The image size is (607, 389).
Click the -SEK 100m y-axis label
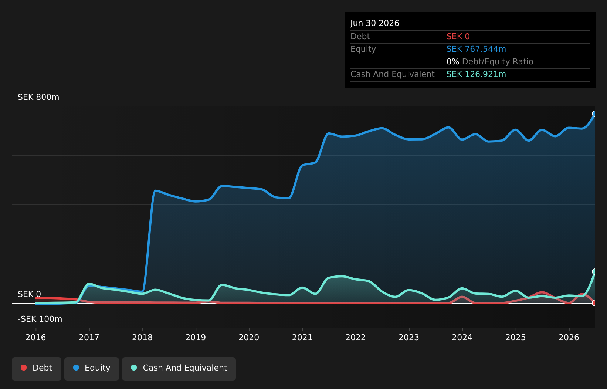[40, 319]
